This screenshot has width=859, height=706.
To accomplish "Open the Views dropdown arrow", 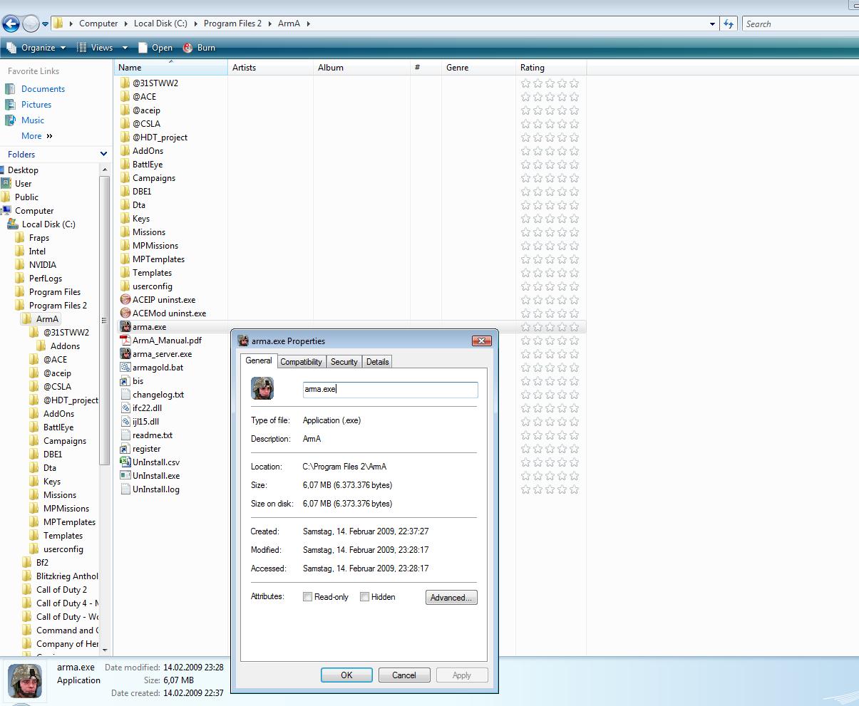I will 125,48.
